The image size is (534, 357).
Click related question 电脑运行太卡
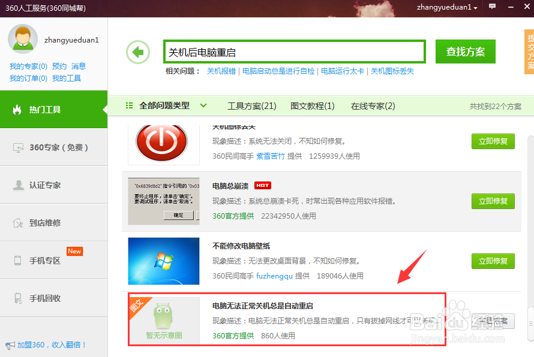tap(342, 71)
